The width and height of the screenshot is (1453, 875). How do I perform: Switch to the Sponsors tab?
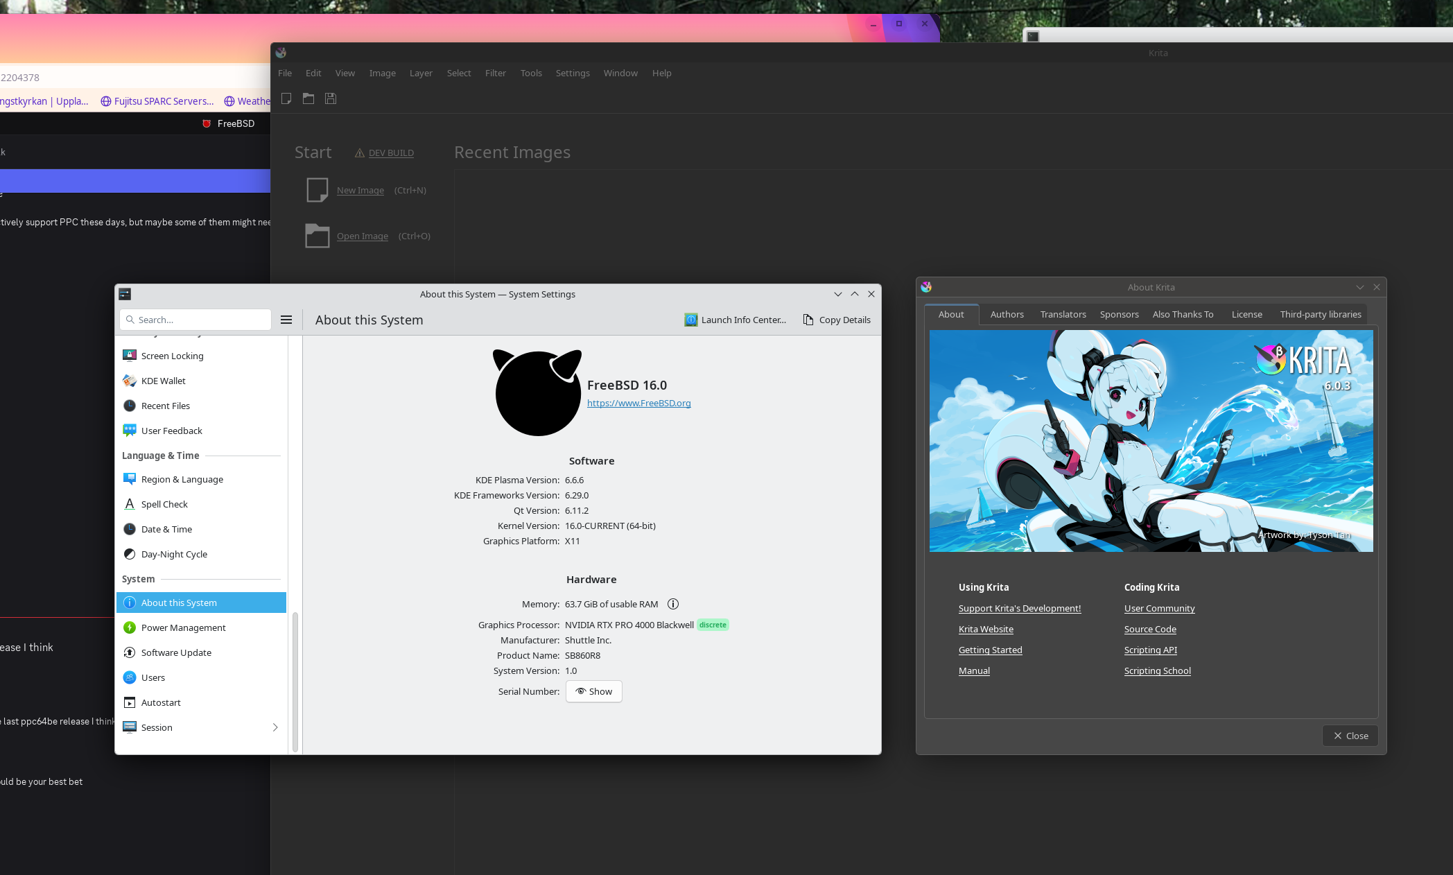point(1120,314)
